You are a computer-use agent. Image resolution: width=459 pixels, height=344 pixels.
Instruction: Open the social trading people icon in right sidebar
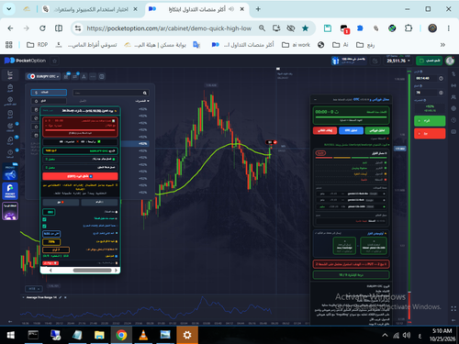[x=453, y=97]
